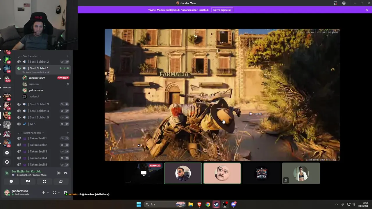Open the Windows Start menu
The width and height of the screenshot is (372, 209).
click(x=139, y=204)
